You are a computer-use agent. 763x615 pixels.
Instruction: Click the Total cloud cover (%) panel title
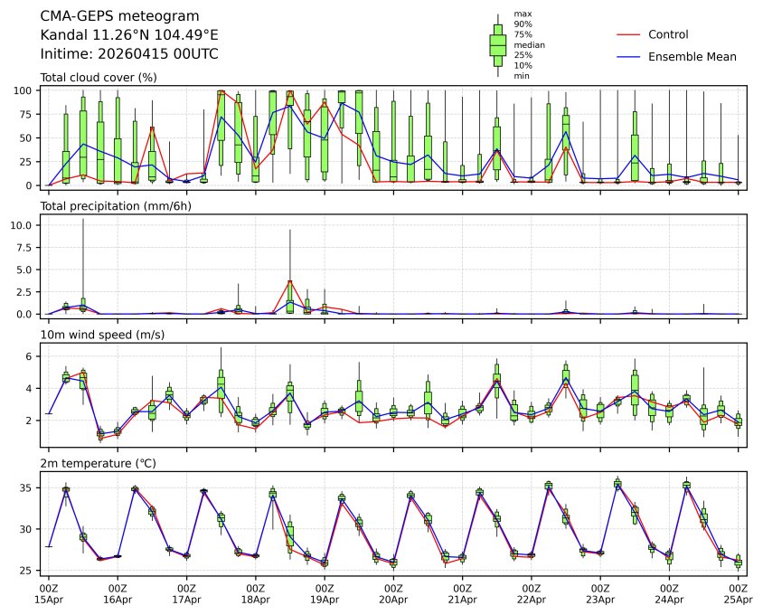coord(99,78)
